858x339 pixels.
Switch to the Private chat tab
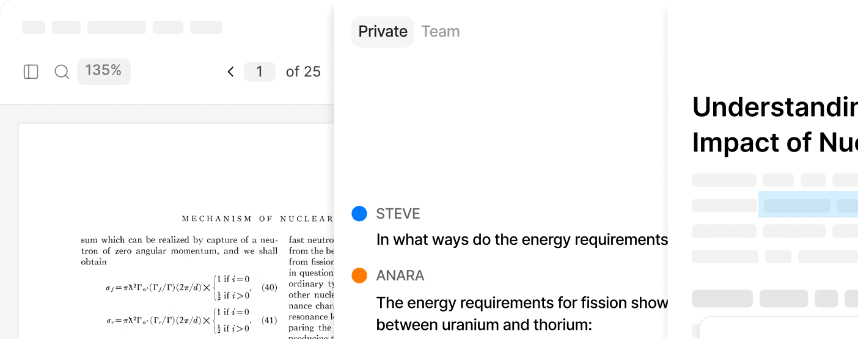383,32
